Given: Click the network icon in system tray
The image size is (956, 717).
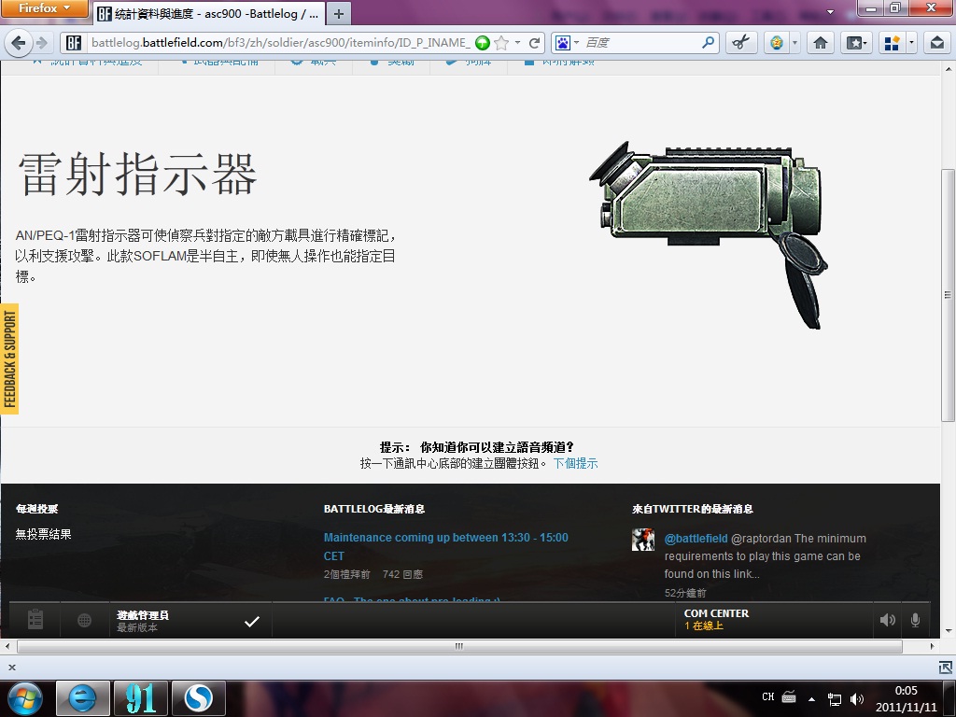Looking at the screenshot, I should click(x=834, y=699).
